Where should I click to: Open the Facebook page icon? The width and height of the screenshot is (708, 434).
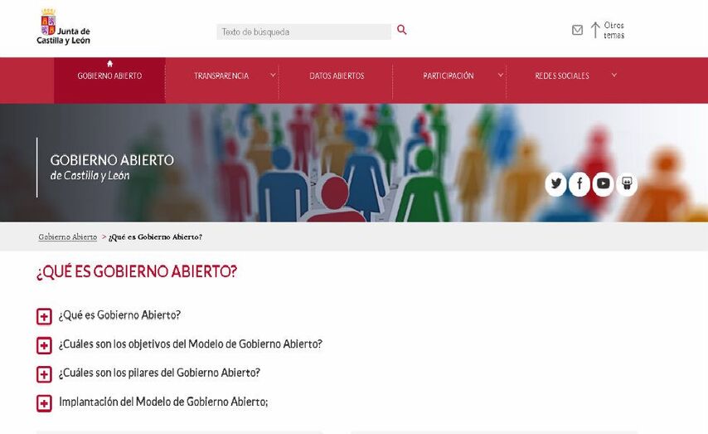[x=579, y=183]
